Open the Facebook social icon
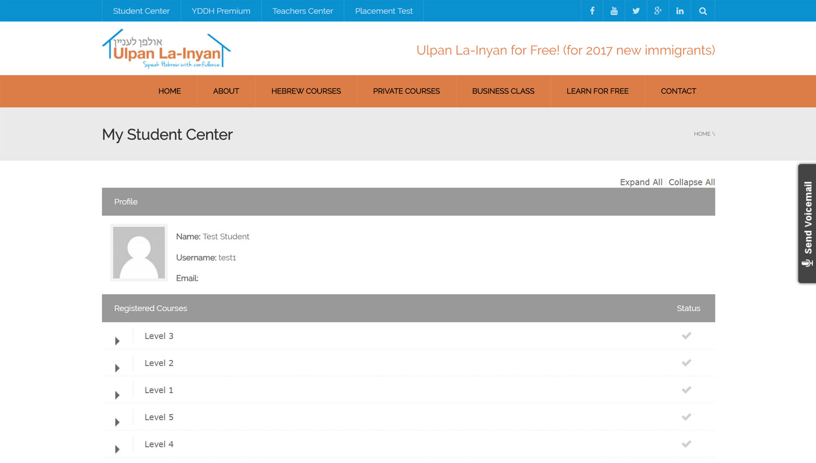 coord(592,11)
